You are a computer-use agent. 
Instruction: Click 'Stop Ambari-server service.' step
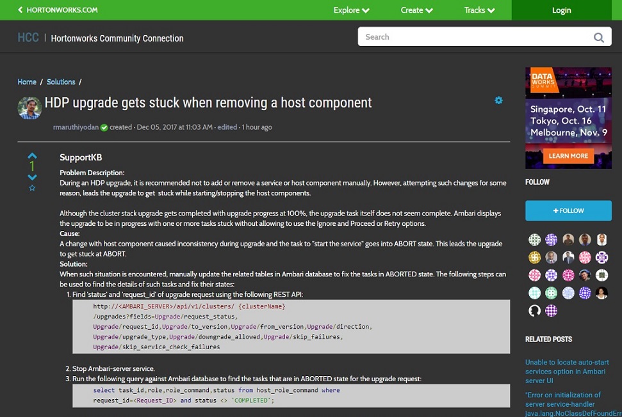113,368
